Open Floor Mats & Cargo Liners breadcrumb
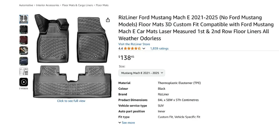This screenshot has height=125, width=279. pos(77,5)
